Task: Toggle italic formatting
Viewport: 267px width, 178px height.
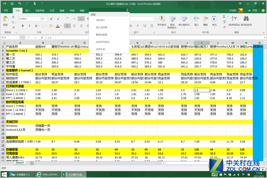Action: click(29, 26)
